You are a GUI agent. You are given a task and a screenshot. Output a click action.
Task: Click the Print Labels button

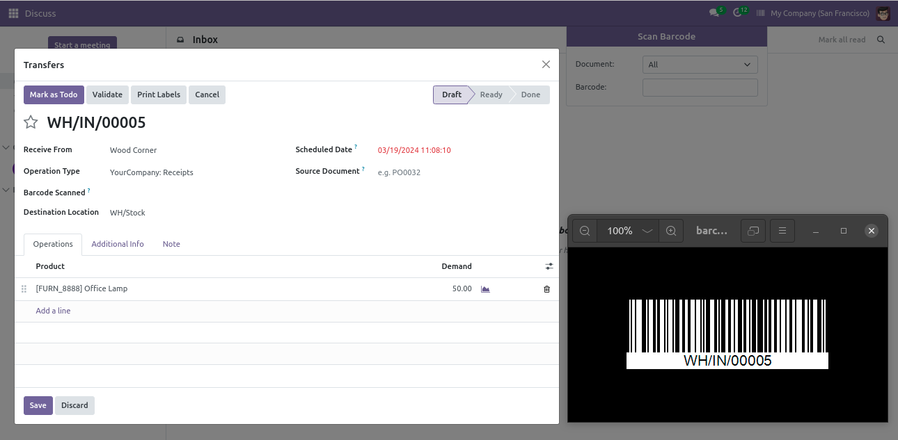click(159, 95)
